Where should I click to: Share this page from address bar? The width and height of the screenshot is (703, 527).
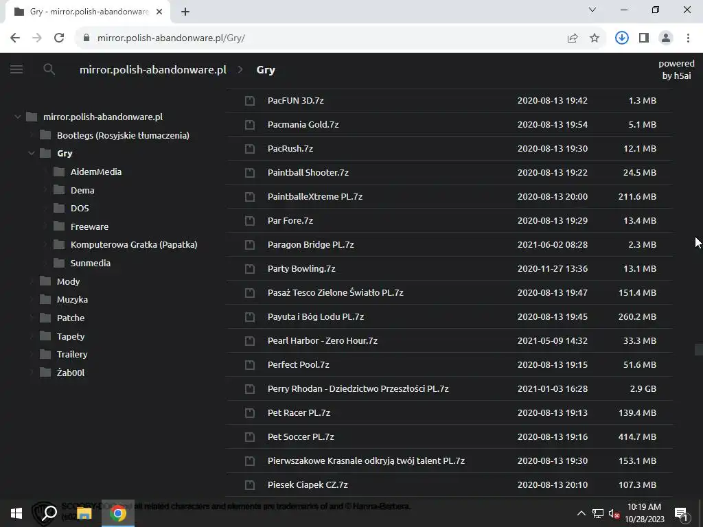573,38
